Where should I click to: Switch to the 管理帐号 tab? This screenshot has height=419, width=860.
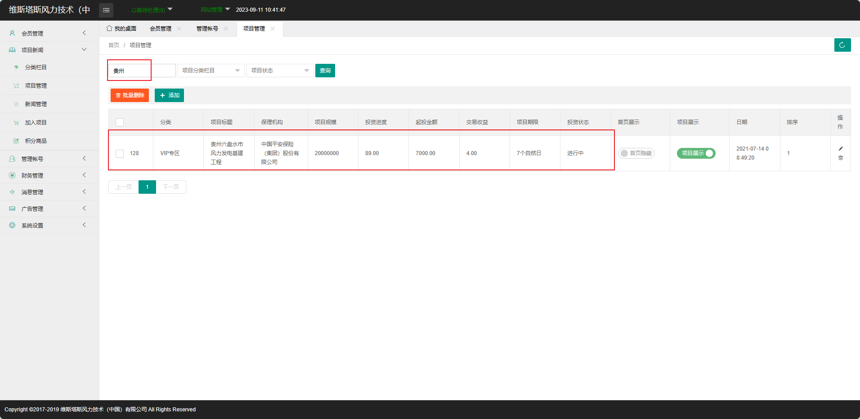click(207, 29)
